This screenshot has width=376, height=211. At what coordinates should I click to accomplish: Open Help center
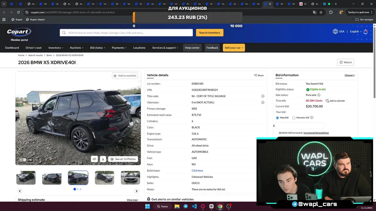192,48
